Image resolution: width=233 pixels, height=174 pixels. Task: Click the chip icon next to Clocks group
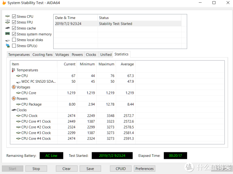(x=14, y=110)
